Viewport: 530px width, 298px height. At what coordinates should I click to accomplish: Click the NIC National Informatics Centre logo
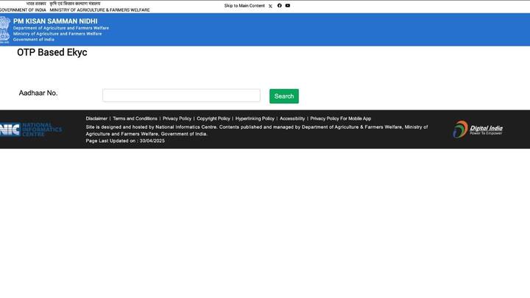tap(31, 130)
